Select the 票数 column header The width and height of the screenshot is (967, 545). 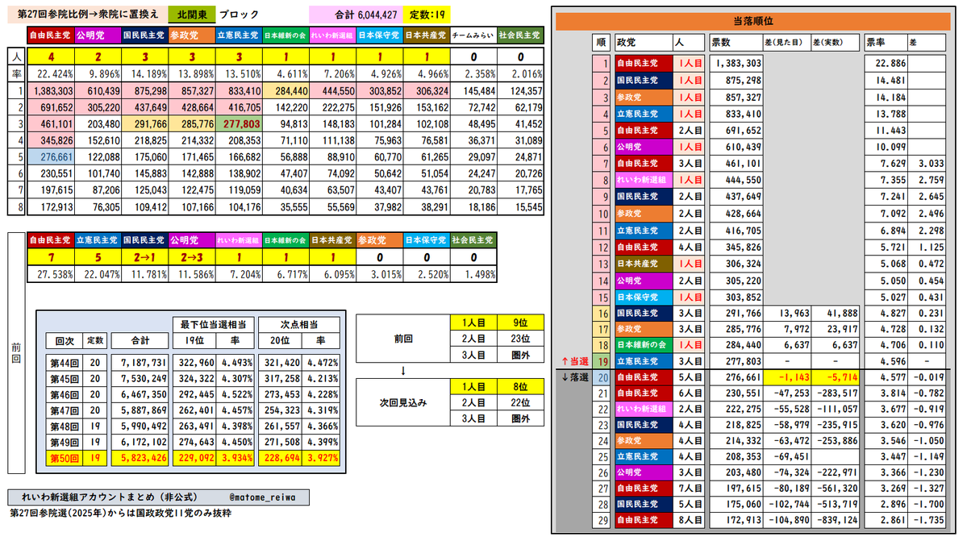(x=735, y=43)
